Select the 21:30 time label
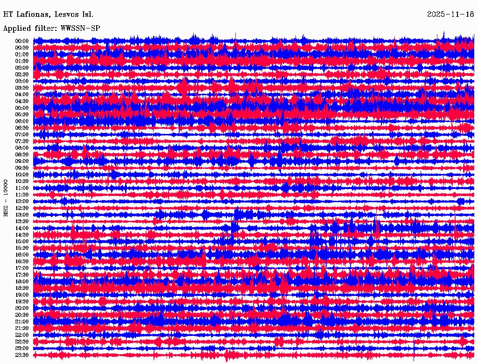This screenshot has height=364, width=478. tap(21, 328)
